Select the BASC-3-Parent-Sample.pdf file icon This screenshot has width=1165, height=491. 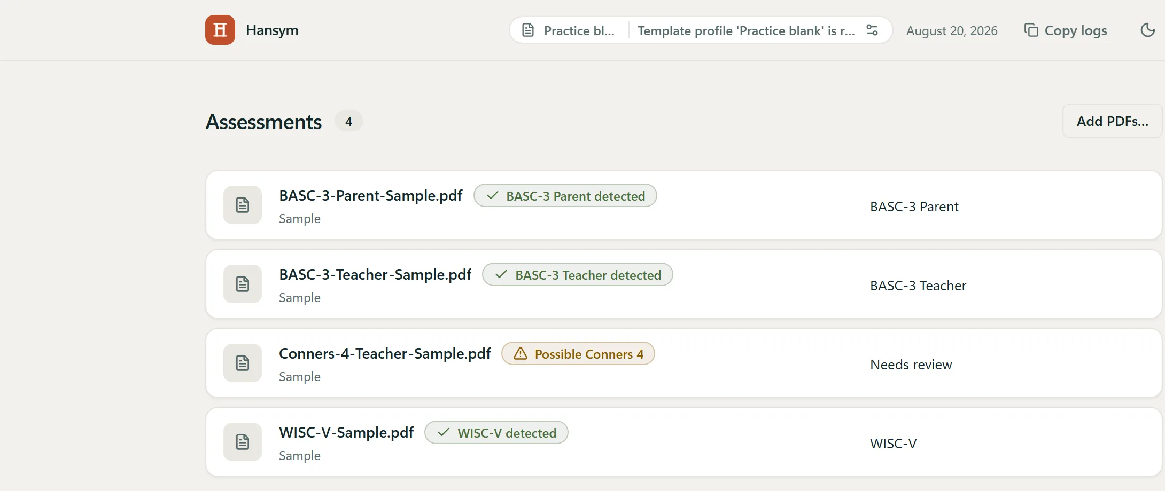click(x=243, y=205)
